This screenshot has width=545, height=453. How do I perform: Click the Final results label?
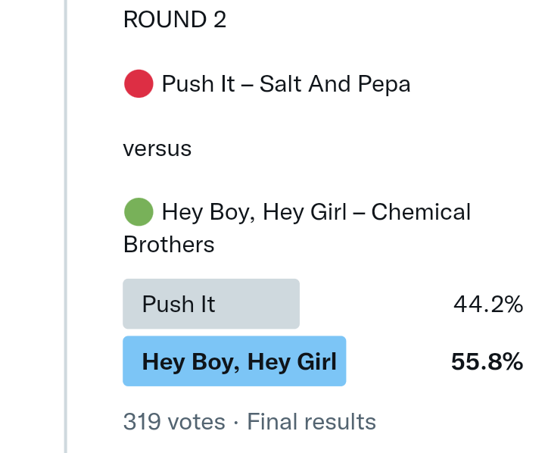(312, 422)
